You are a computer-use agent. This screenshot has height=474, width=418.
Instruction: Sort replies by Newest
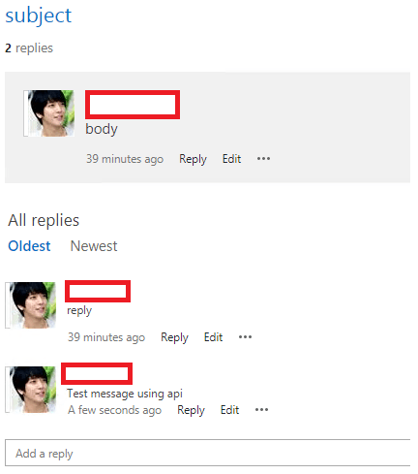(94, 246)
